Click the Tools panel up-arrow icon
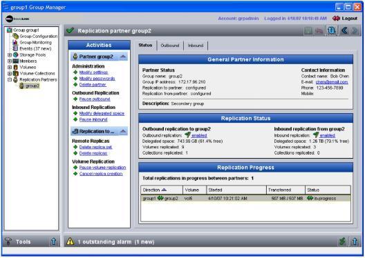Image resolution: width=365 pixels, height=258 pixels. [x=53, y=241]
